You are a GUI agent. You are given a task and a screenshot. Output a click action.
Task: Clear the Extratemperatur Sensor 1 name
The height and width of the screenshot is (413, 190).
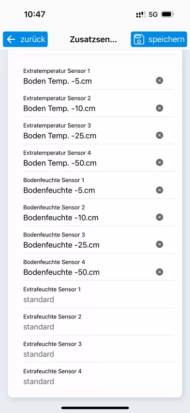[159, 80]
